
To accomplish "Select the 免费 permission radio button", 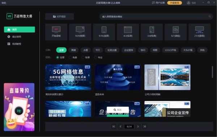I will [70, 57].
